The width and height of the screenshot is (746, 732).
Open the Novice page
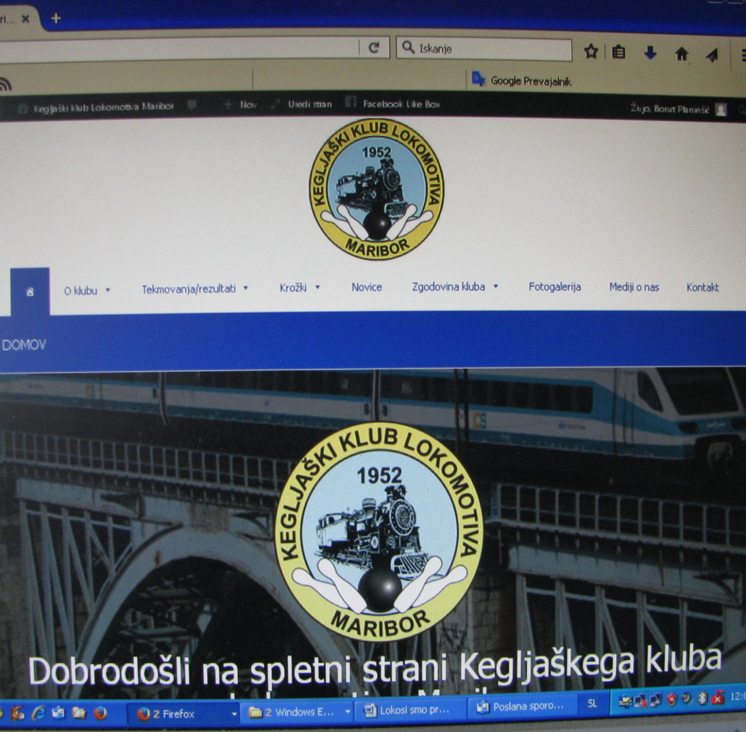click(x=367, y=287)
